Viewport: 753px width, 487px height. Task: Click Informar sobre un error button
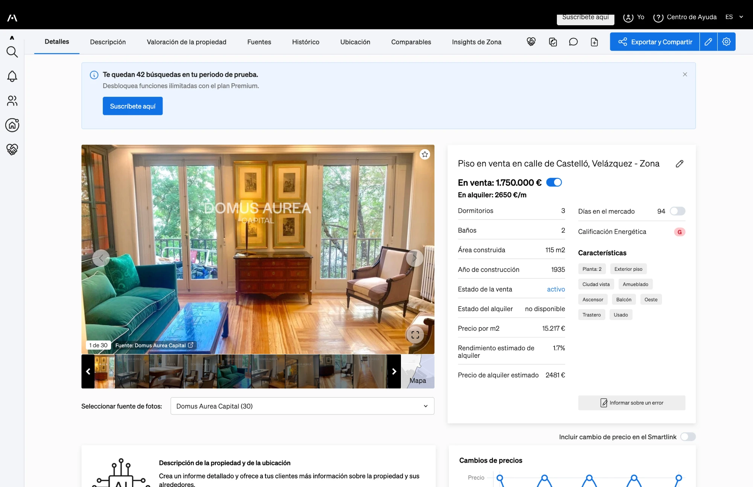click(x=632, y=403)
